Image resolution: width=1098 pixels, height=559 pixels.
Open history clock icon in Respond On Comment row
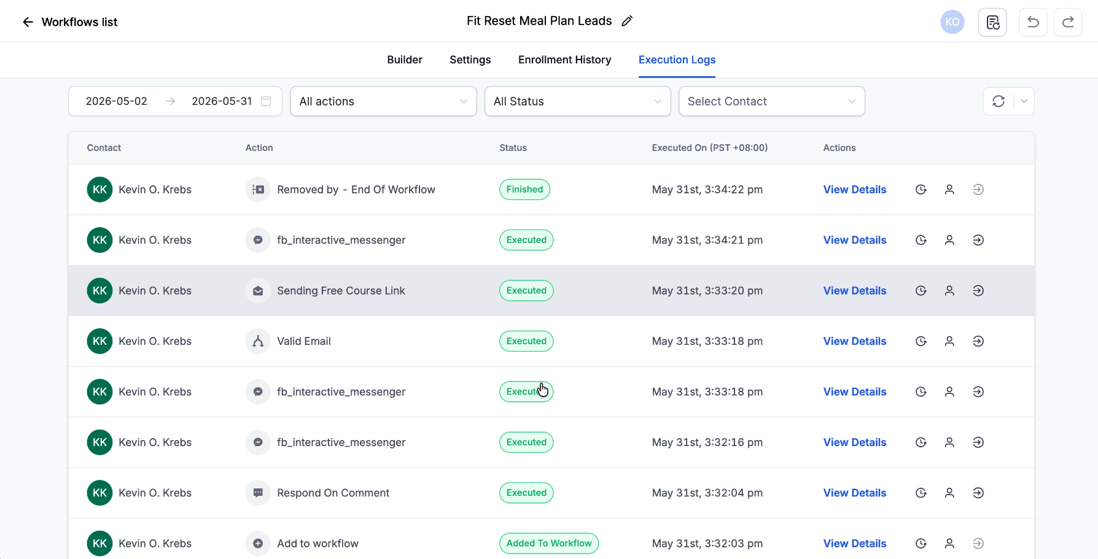coord(921,493)
